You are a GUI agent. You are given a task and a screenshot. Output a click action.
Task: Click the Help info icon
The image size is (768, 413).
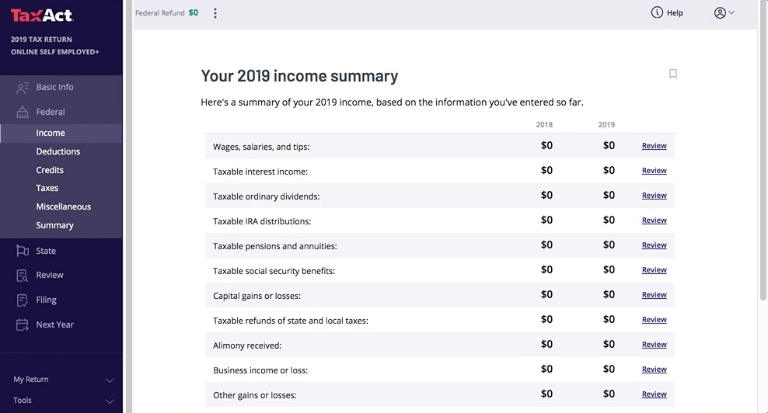coord(657,12)
